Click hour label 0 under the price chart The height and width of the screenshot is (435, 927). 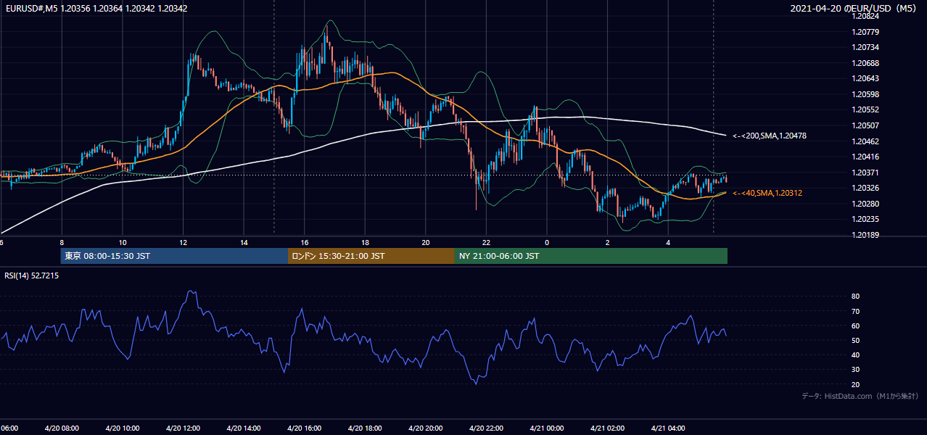point(546,243)
